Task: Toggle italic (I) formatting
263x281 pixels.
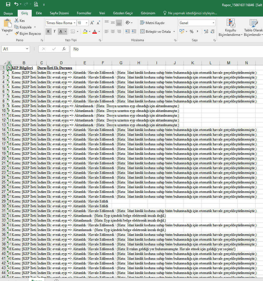Action: pyautogui.click(x=54, y=31)
